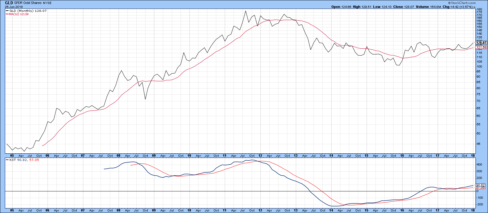This screenshot has height=213, width=488.
Task: Click the 50 price axis label
Action: pyautogui.click(x=478, y=134)
